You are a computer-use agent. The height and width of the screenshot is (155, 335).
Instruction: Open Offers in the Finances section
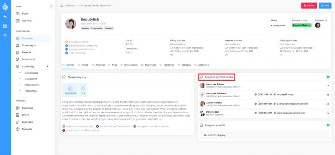(26, 115)
